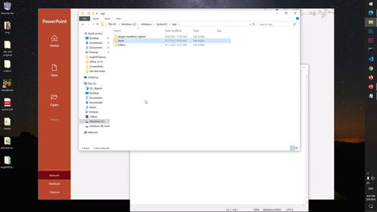Open Recycle Bin desktop icon
Image resolution: width=377 pixels, height=212 pixels.
8,8
